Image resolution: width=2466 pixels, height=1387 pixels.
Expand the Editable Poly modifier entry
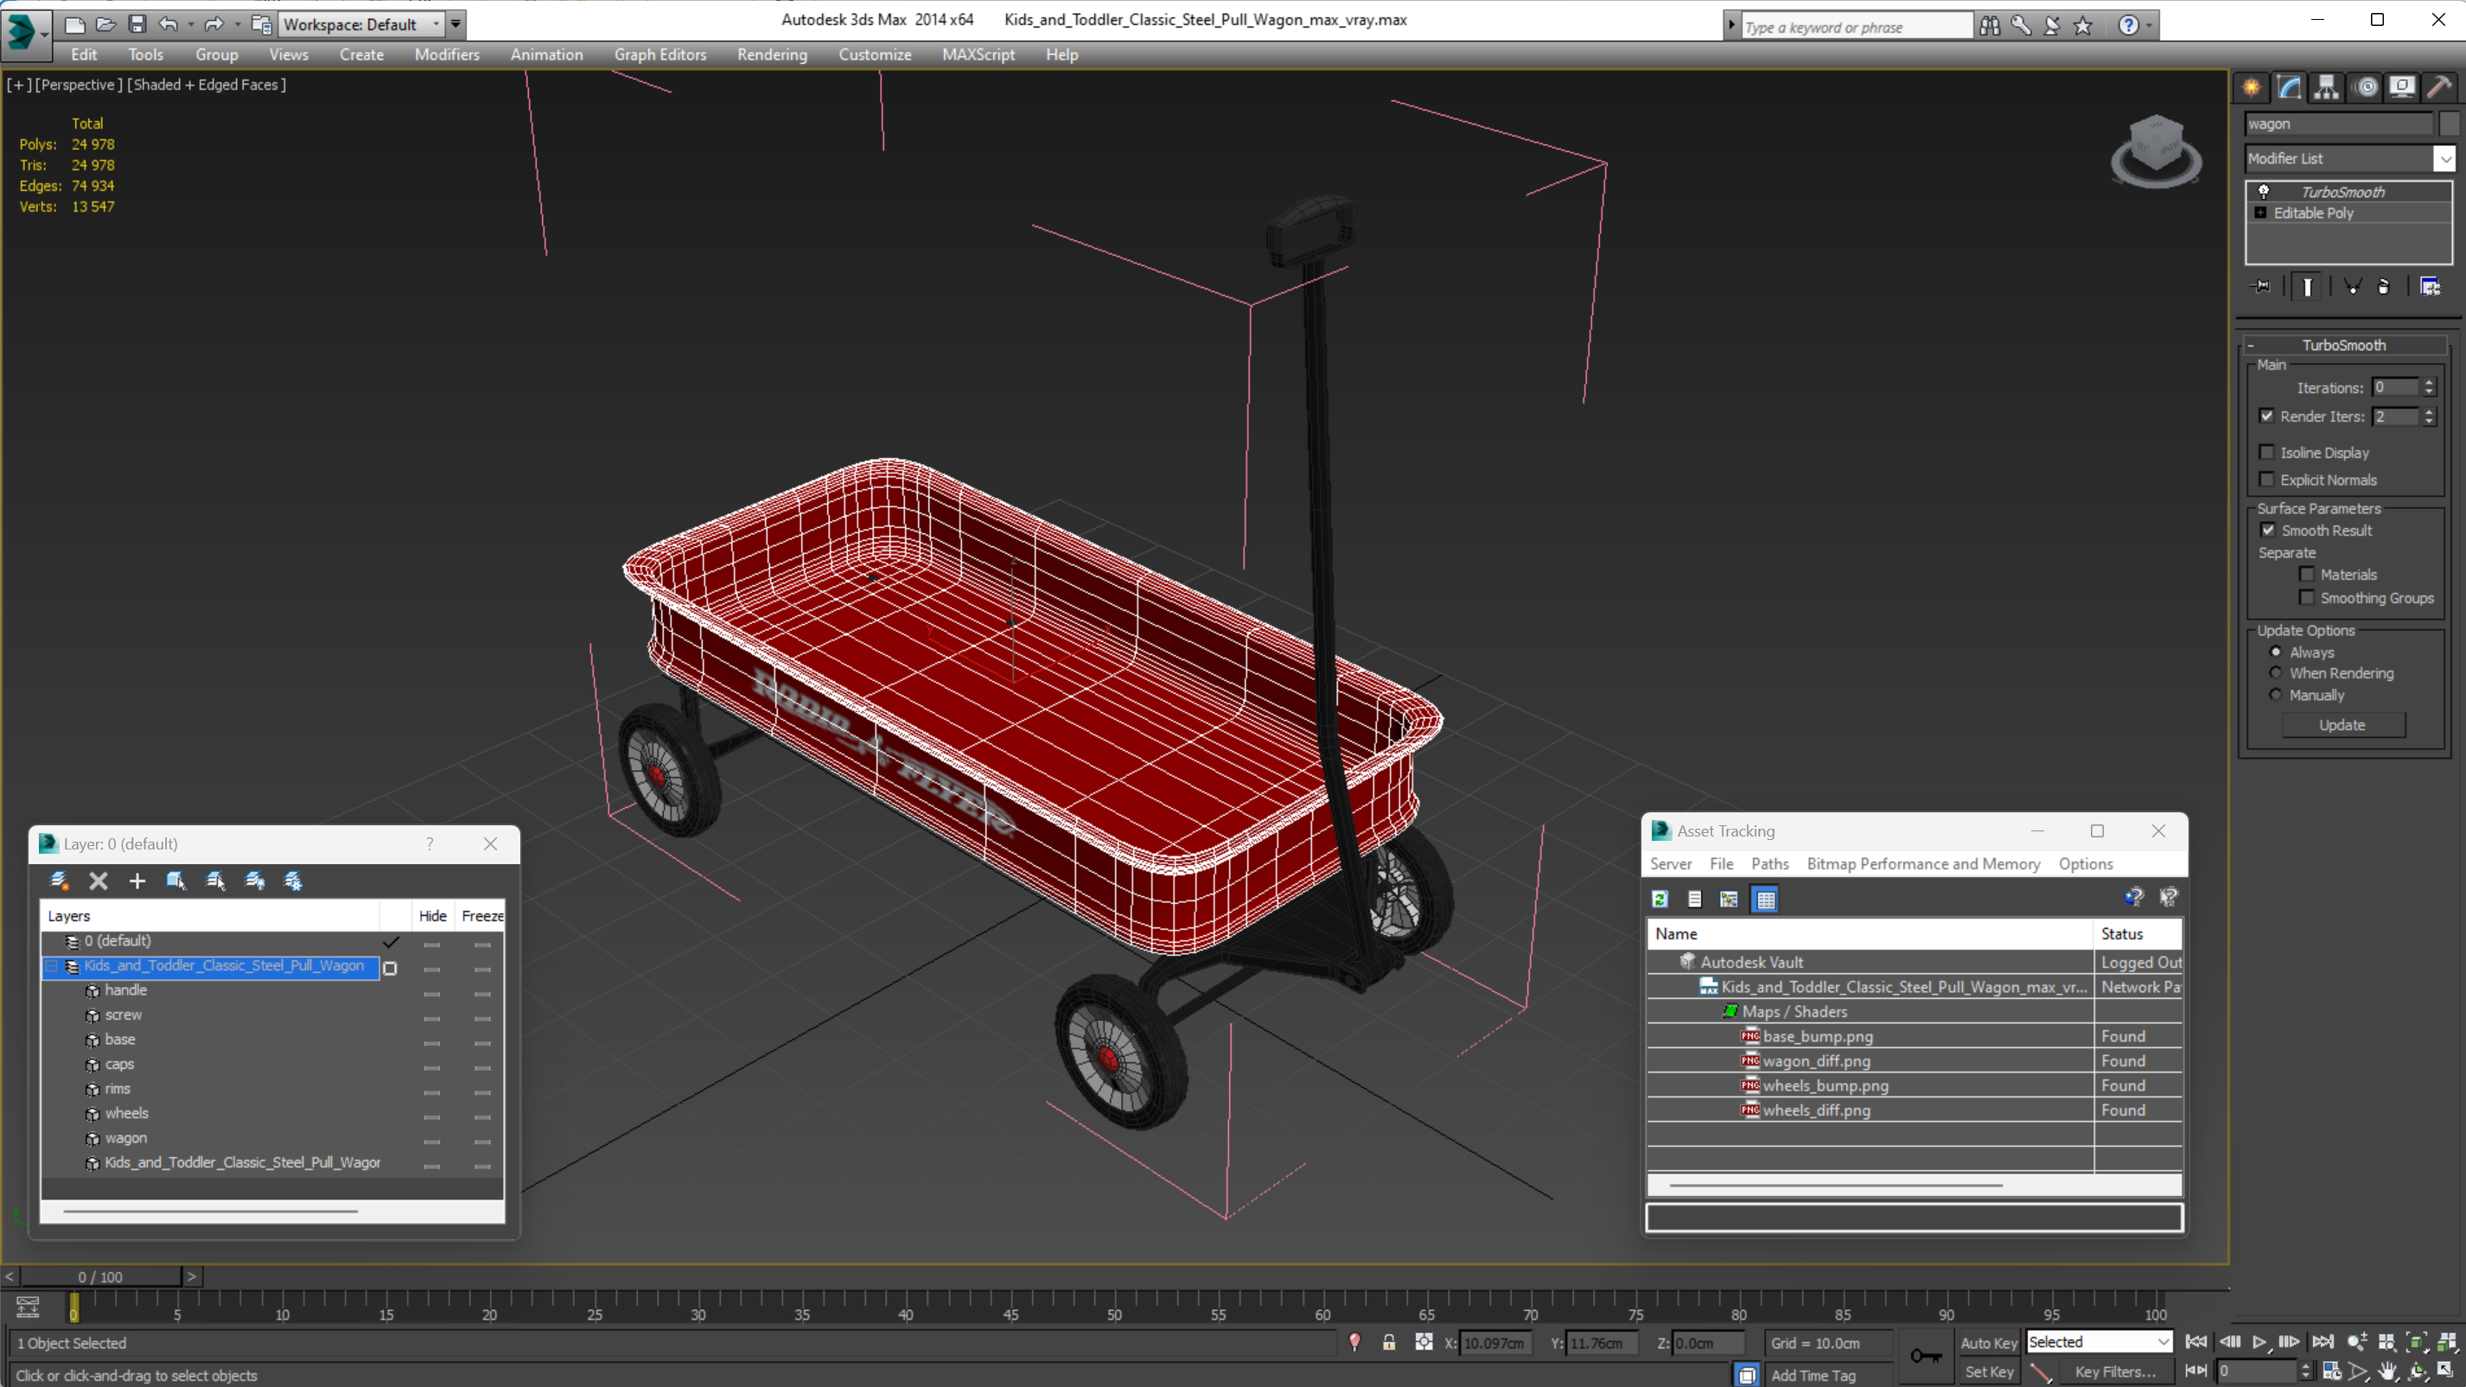(x=2261, y=213)
